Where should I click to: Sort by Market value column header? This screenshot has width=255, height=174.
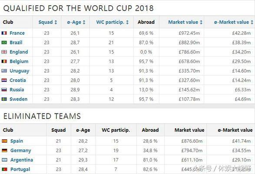click(185, 22)
